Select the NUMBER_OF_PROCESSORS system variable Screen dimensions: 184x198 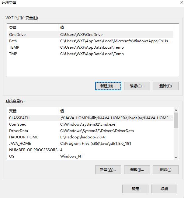click(91, 150)
